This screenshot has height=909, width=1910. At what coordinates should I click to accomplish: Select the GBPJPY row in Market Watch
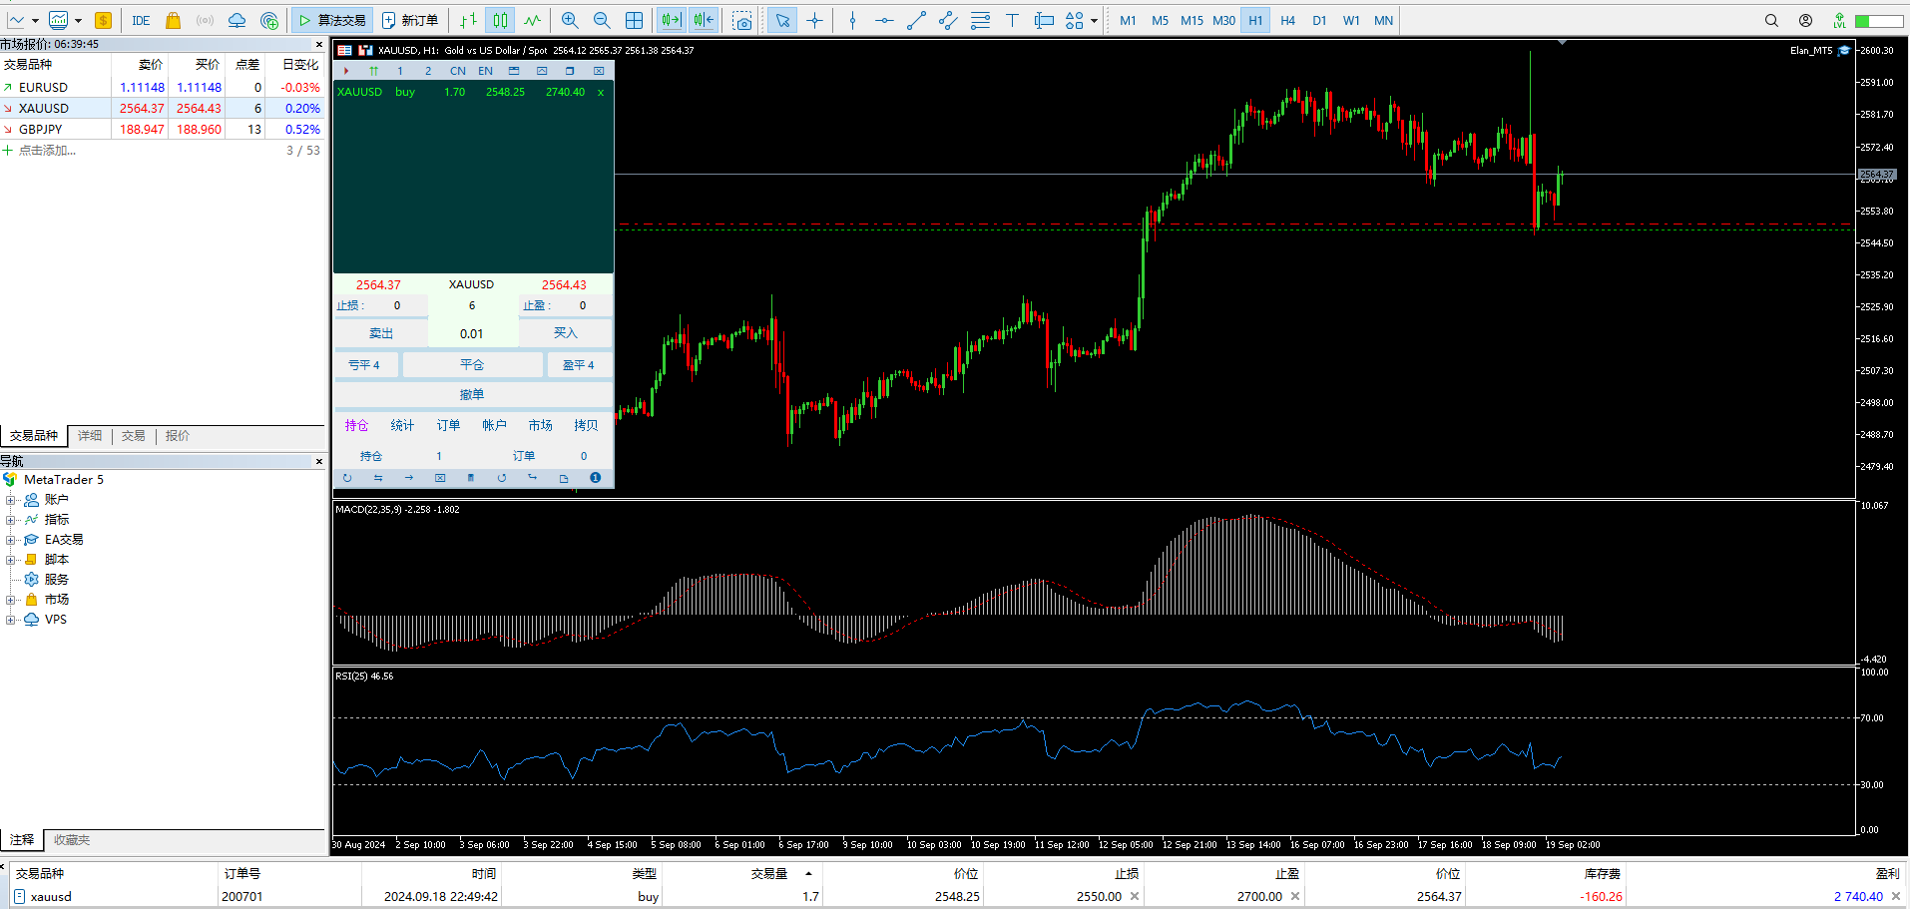pos(163,129)
